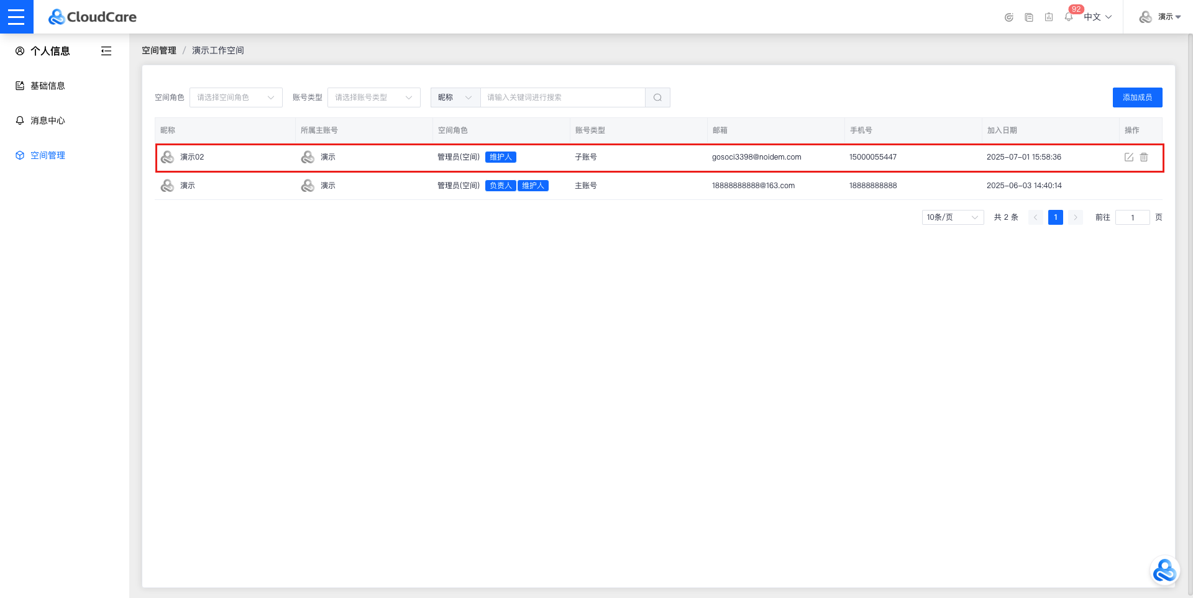Click the clipboard chart icon in header
This screenshot has height=598, width=1193.
[1049, 17]
